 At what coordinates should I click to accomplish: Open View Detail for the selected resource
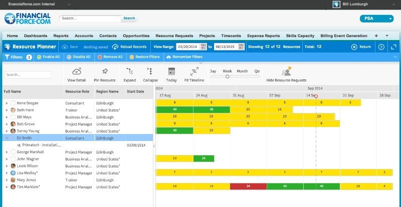tap(77, 72)
